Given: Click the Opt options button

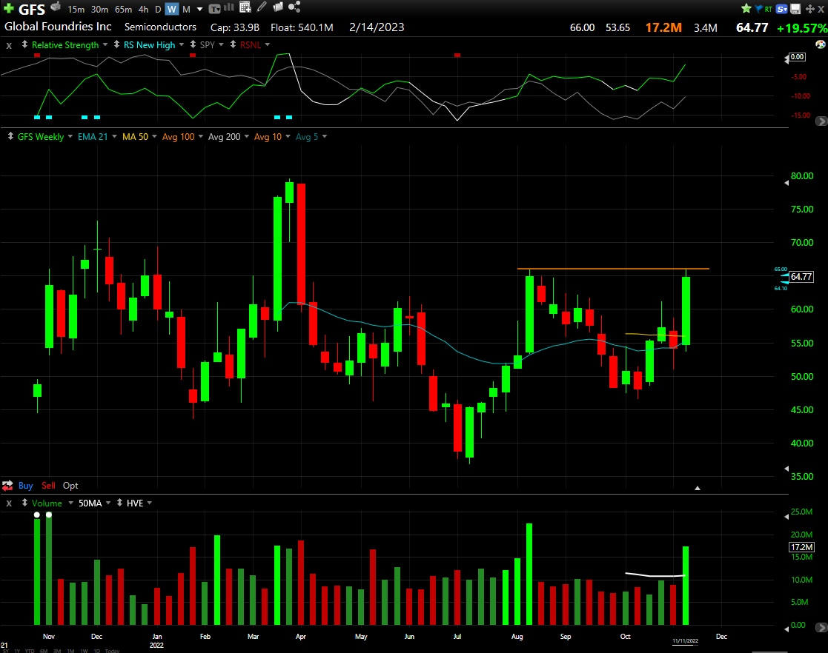Looking at the screenshot, I should tap(70, 485).
